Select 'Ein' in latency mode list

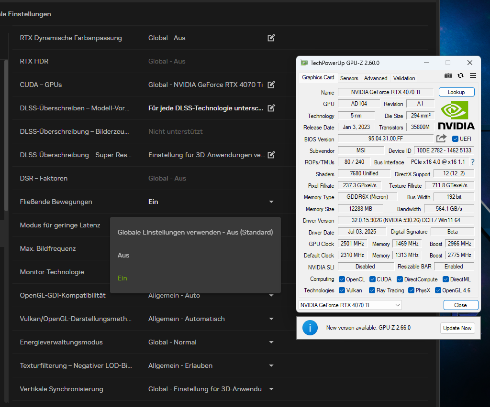(195, 278)
